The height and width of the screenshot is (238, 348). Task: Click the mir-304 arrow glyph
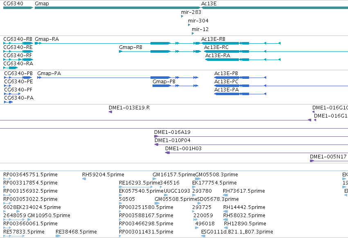coord(189,25)
